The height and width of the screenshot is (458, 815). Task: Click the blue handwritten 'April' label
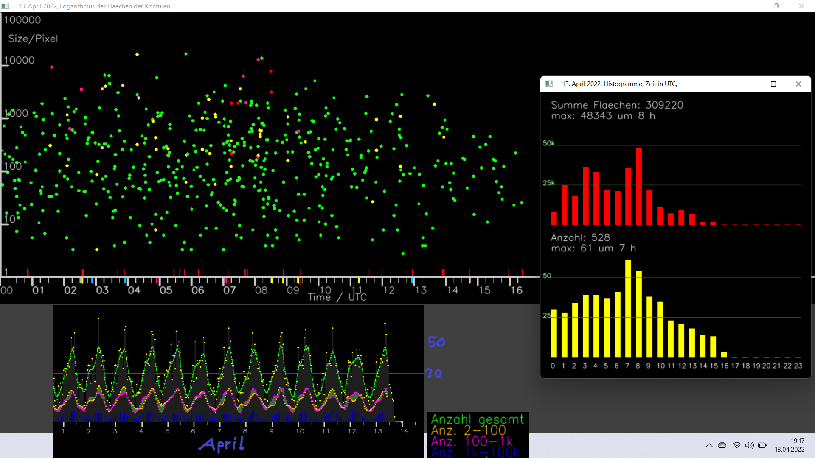coord(222,444)
